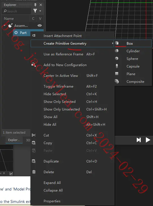Image resolution: width=153 pixels, height=206 pixels.
Task: Click the Explorer search field
Action: click(17, 11)
